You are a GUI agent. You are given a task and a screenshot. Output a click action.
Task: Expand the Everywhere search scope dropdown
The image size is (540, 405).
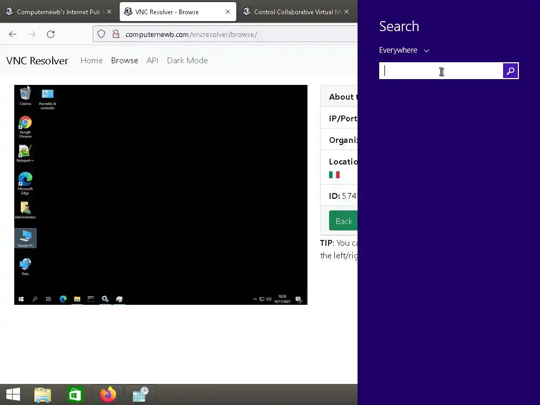(404, 50)
